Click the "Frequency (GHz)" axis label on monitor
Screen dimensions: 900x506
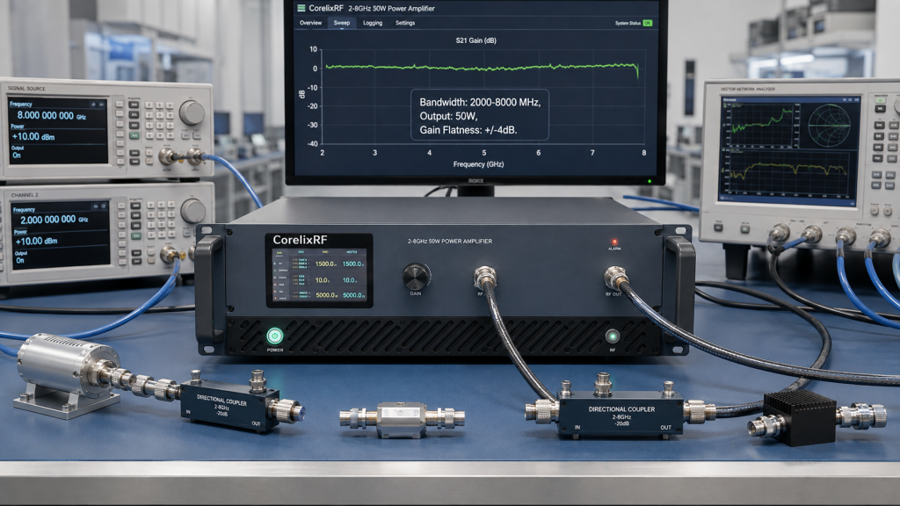pos(478,164)
